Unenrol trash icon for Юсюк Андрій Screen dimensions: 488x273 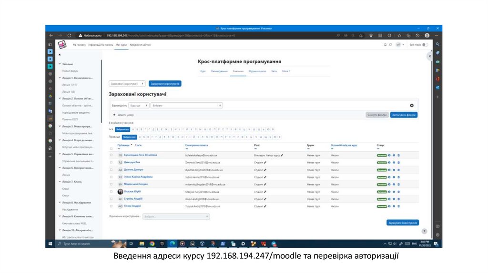[398, 206]
